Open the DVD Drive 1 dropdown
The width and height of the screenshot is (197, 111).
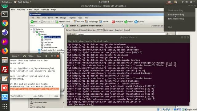click(166, 34)
